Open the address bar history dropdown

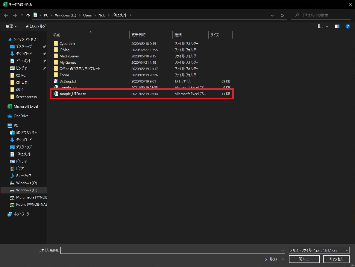click(x=272, y=15)
